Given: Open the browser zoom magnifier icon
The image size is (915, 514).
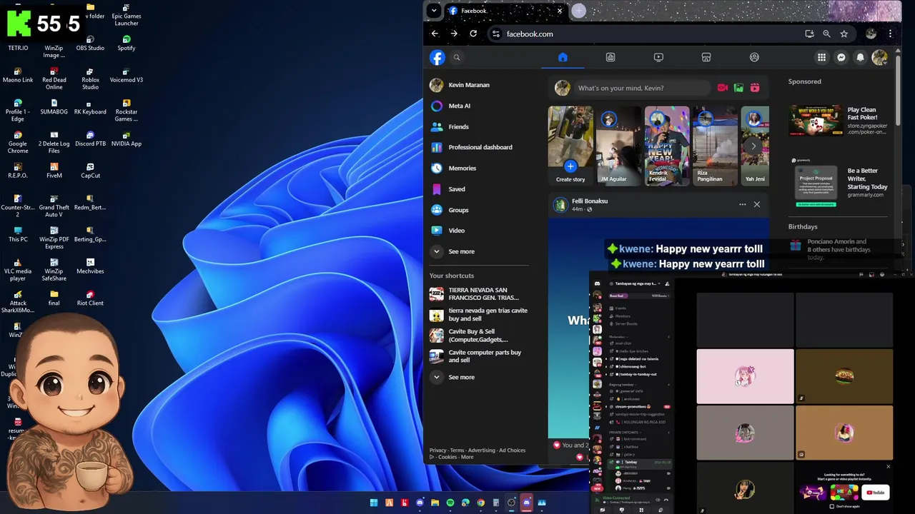Looking at the screenshot, I should tap(826, 34).
